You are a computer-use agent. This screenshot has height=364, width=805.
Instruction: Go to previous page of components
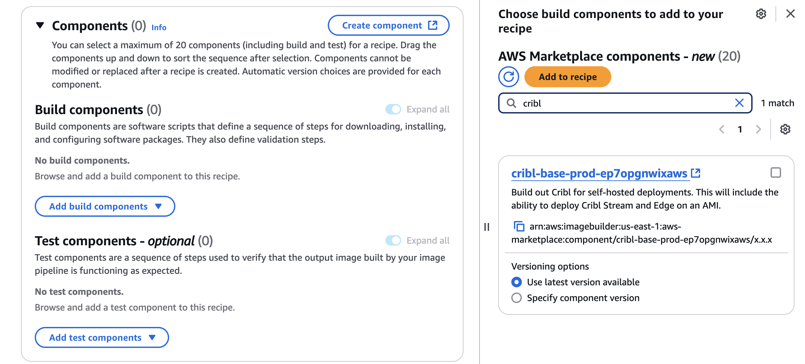coord(722,129)
